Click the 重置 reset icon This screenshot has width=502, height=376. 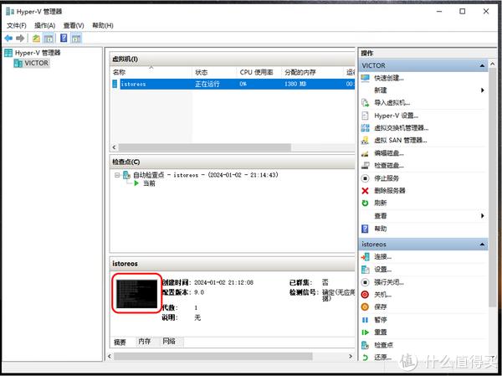tap(365, 332)
